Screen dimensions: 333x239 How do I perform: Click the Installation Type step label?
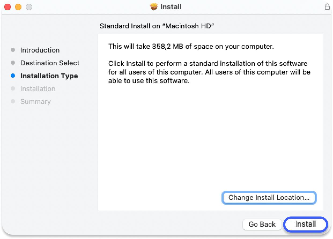49,76
